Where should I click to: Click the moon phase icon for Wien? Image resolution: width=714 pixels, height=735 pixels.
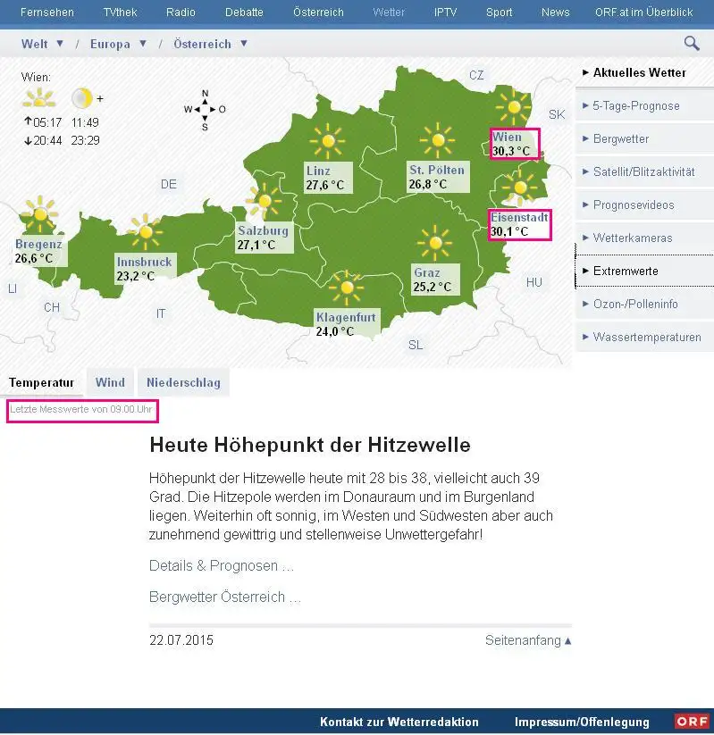[81, 97]
